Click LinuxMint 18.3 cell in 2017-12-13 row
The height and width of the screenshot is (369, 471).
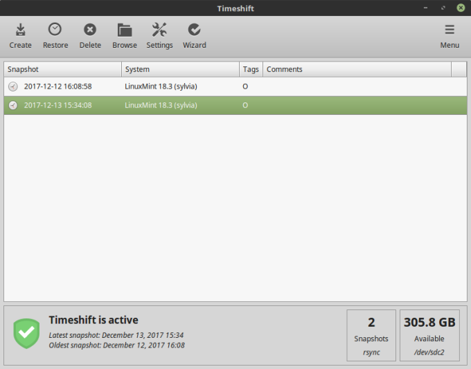pos(161,105)
